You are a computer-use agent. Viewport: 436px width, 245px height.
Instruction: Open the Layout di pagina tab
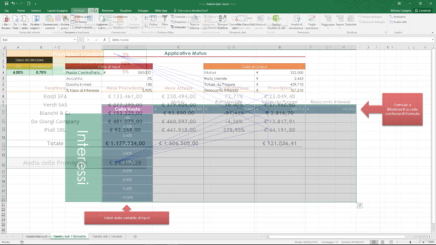57,11
